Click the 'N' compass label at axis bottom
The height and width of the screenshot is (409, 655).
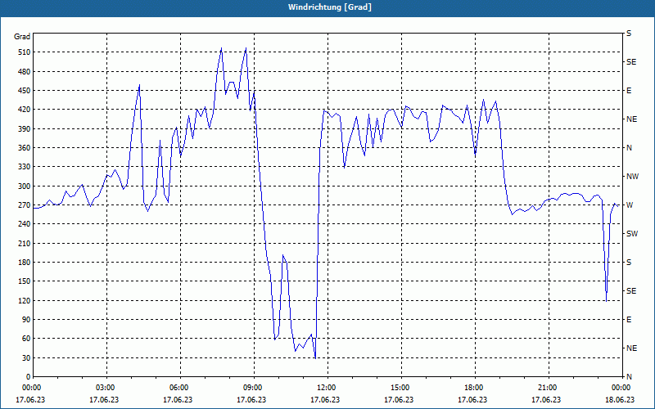630,377
